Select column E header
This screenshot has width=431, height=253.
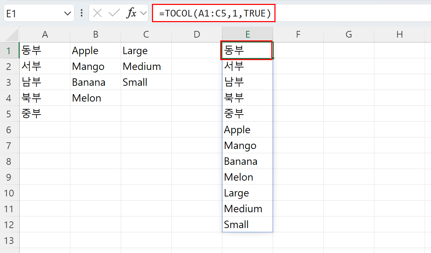pyautogui.click(x=247, y=34)
